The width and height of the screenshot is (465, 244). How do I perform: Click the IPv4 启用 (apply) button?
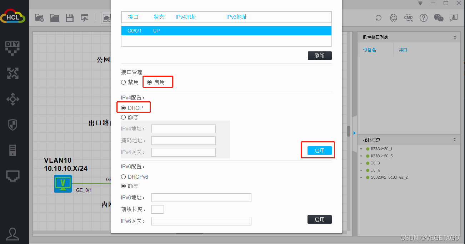pos(320,151)
